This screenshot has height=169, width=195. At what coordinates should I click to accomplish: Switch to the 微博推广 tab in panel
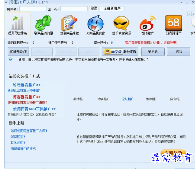[79, 99]
